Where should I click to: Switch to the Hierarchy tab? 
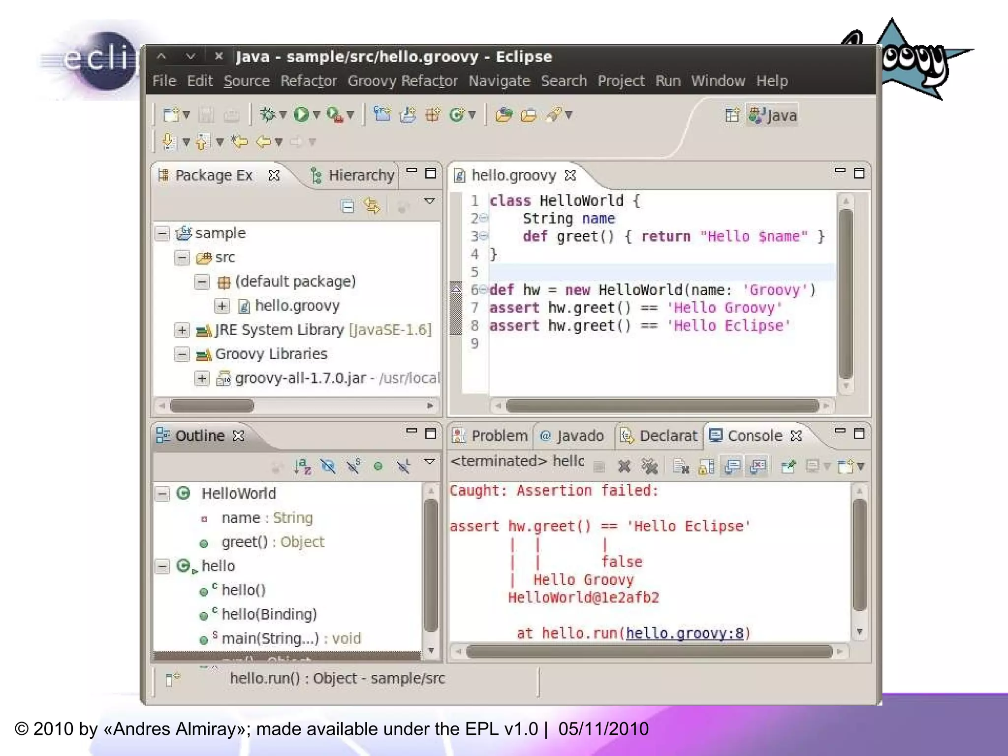360,175
